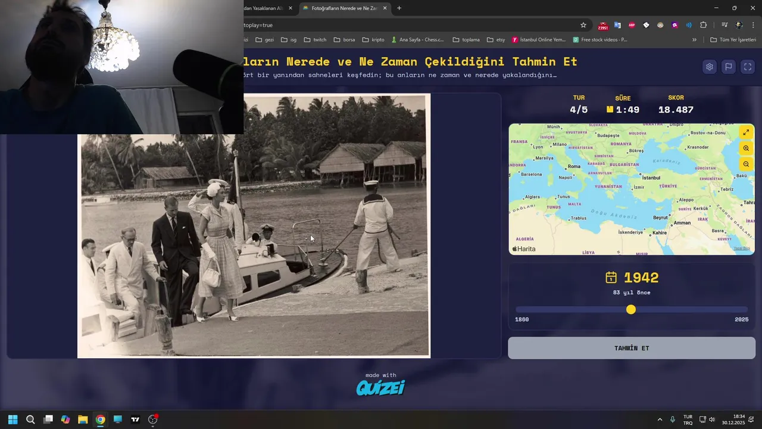Image resolution: width=762 pixels, height=429 pixels.
Task: Open the Quizei logo link
Action: [x=380, y=388]
